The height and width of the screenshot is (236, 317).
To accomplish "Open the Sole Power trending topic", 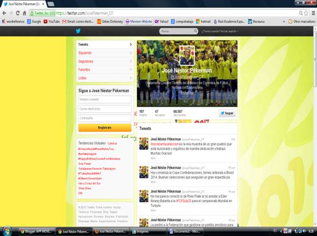I will (84, 164).
